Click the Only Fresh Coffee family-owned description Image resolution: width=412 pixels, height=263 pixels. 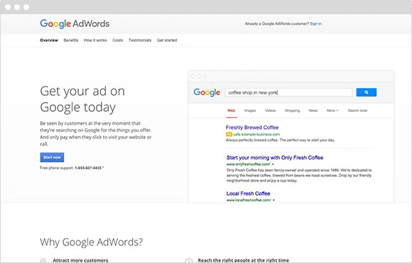(299, 175)
